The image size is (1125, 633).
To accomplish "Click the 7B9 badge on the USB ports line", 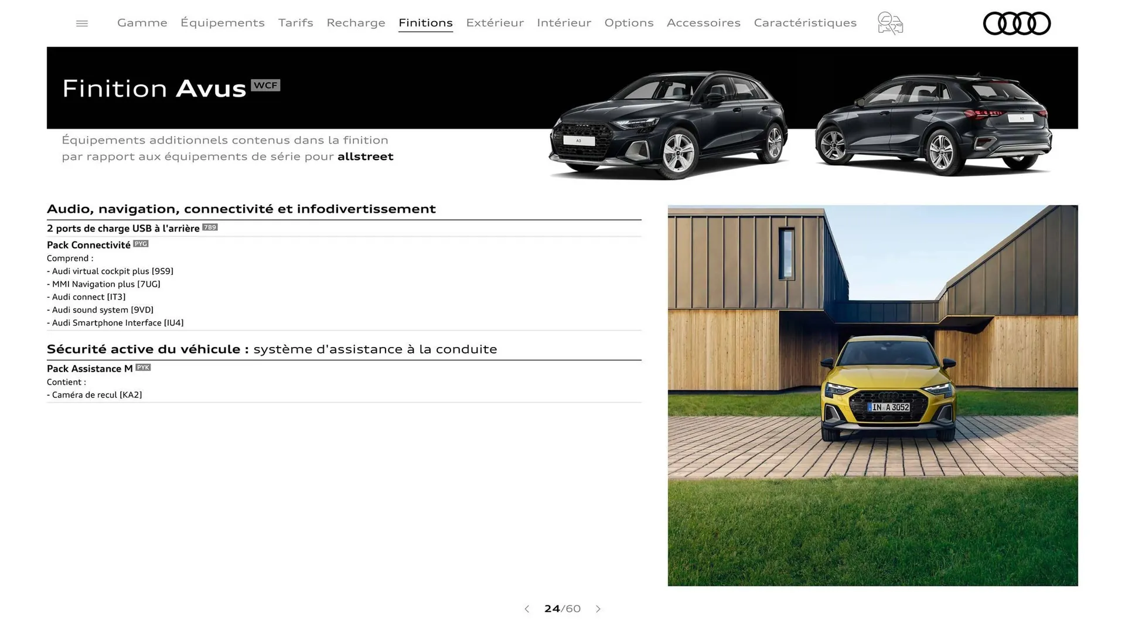I will [x=210, y=227].
